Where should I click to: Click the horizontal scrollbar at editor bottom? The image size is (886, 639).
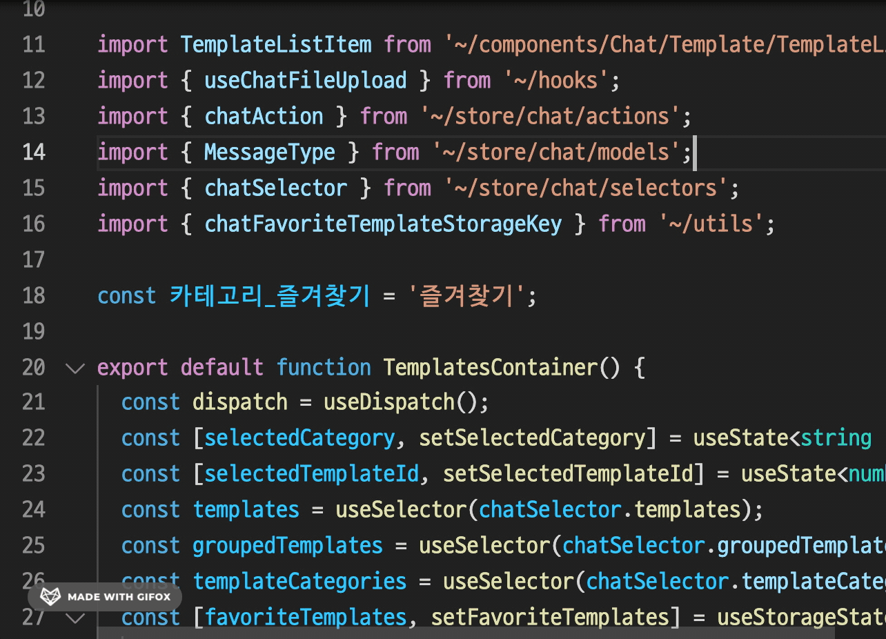click(x=466, y=633)
